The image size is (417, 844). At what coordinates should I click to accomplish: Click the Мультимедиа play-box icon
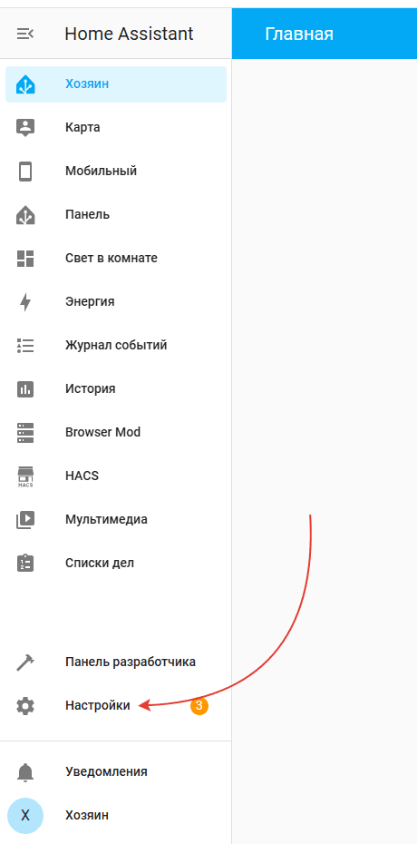point(25,519)
